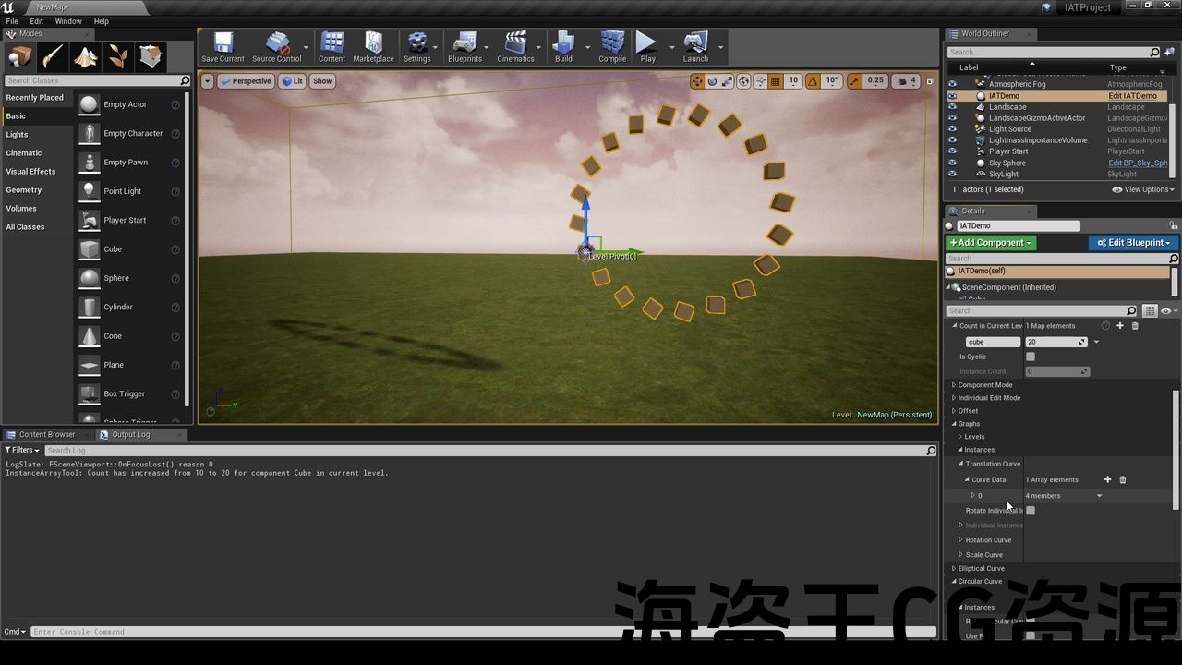Select Foliage mode in the Modes panel
1182x665 pixels.
118,57
